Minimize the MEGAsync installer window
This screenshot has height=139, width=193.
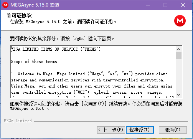point(148,5)
